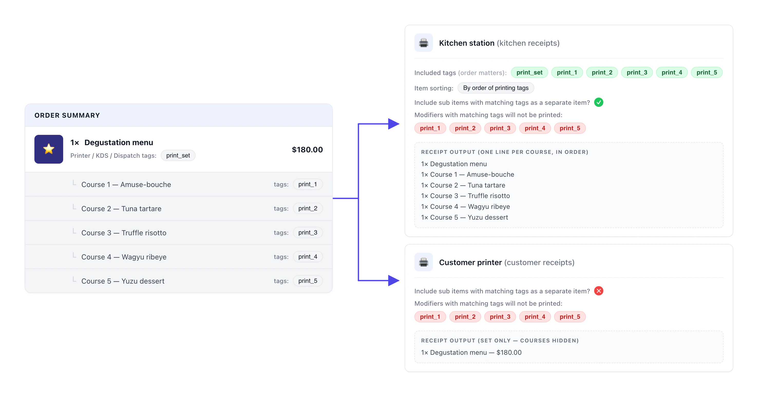The height and width of the screenshot is (411, 760).
Task: Select the green print_set included tag
Action: click(529, 72)
